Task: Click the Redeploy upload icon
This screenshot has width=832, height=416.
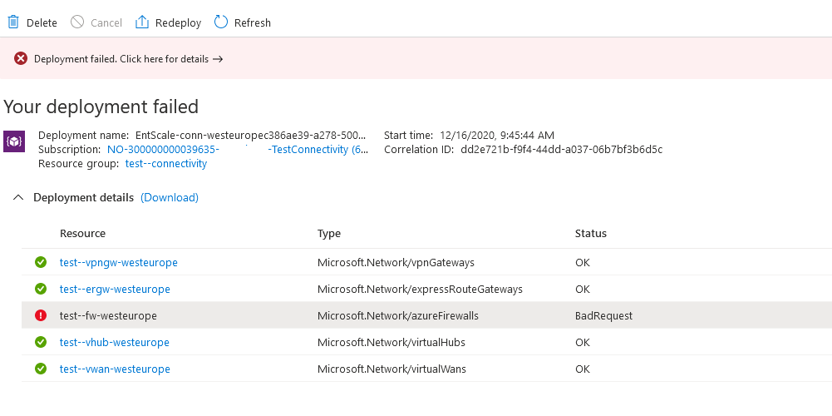Action: pos(142,22)
